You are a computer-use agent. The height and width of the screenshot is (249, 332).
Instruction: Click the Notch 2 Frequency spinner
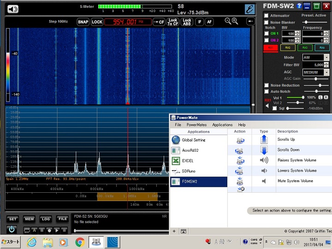326,40
